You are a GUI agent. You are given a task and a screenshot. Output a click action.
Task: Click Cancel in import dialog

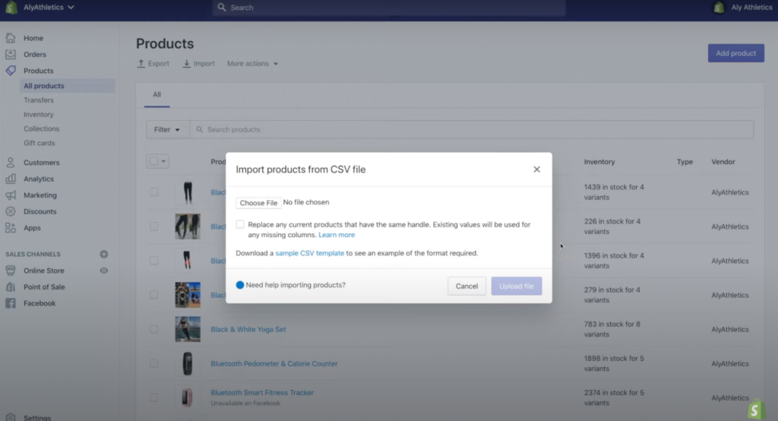point(466,286)
